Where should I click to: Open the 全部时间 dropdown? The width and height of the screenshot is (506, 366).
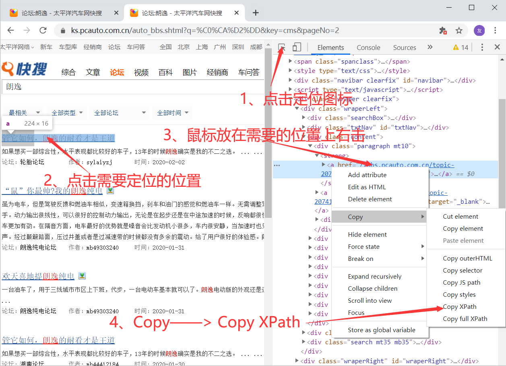pyautogui.click(x=173, y=113)
